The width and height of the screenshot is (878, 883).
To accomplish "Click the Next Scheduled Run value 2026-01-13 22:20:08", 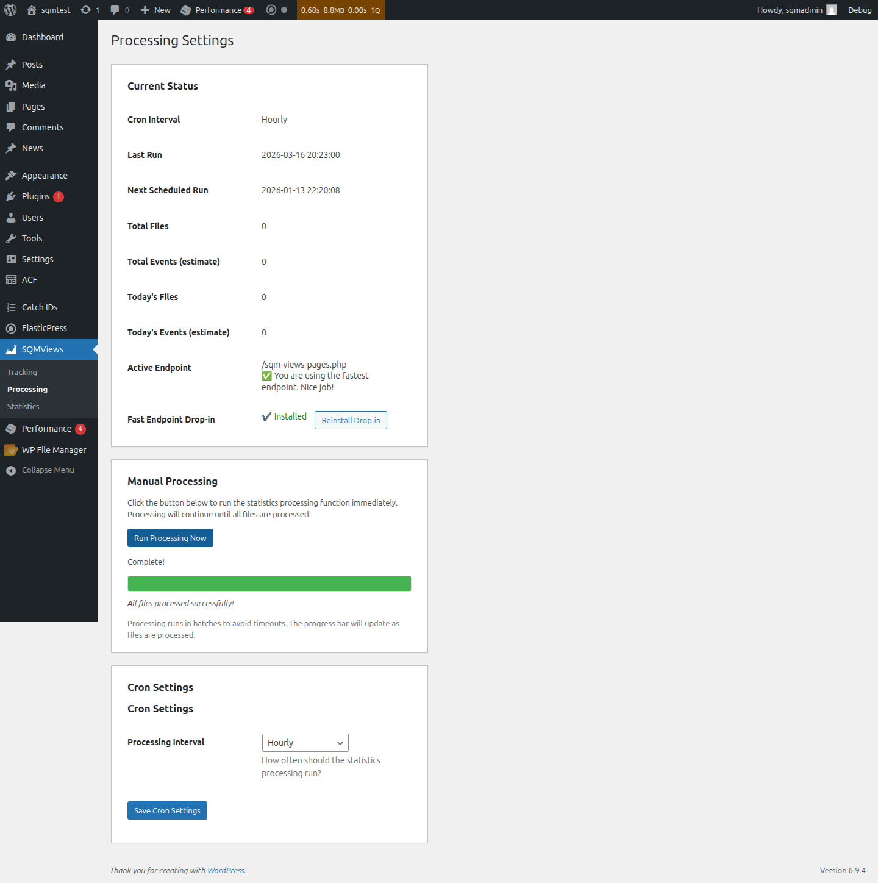I will pyautogui.click(x=301, y=190).
